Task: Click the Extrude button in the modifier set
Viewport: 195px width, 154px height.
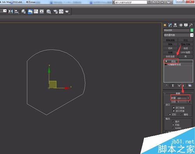Action: [x=185, y=40]
